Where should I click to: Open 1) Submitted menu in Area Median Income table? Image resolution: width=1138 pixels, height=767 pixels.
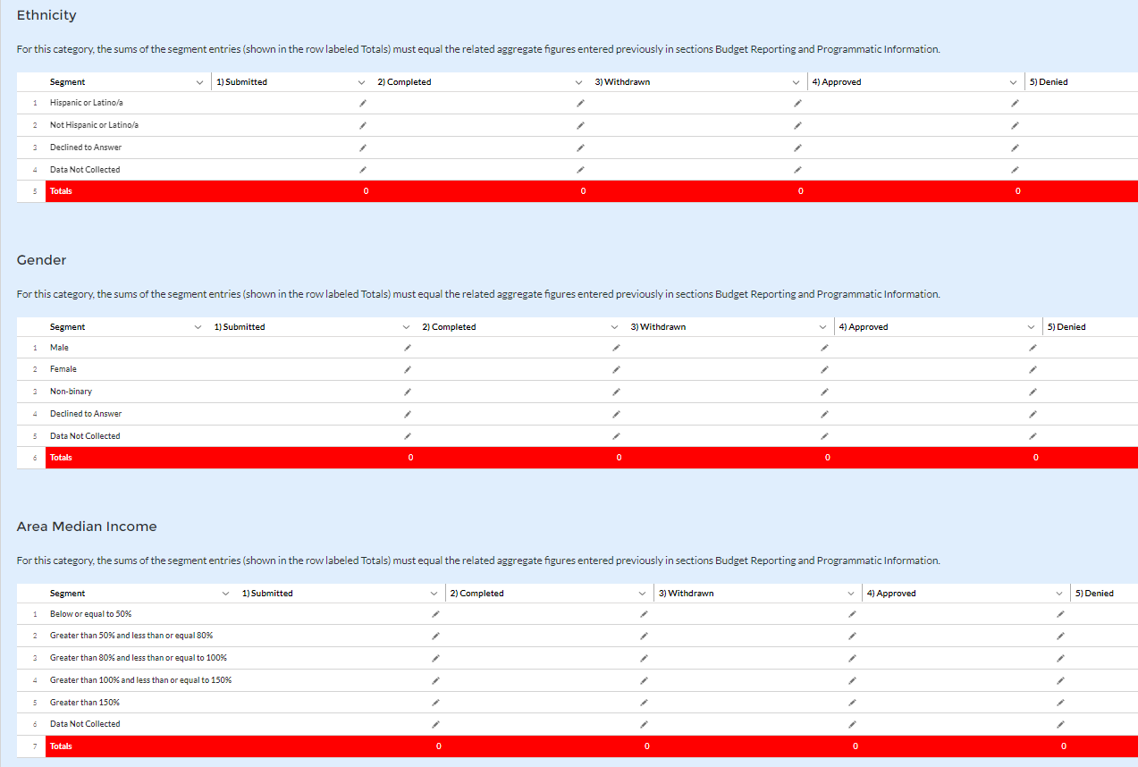point(434,594)
